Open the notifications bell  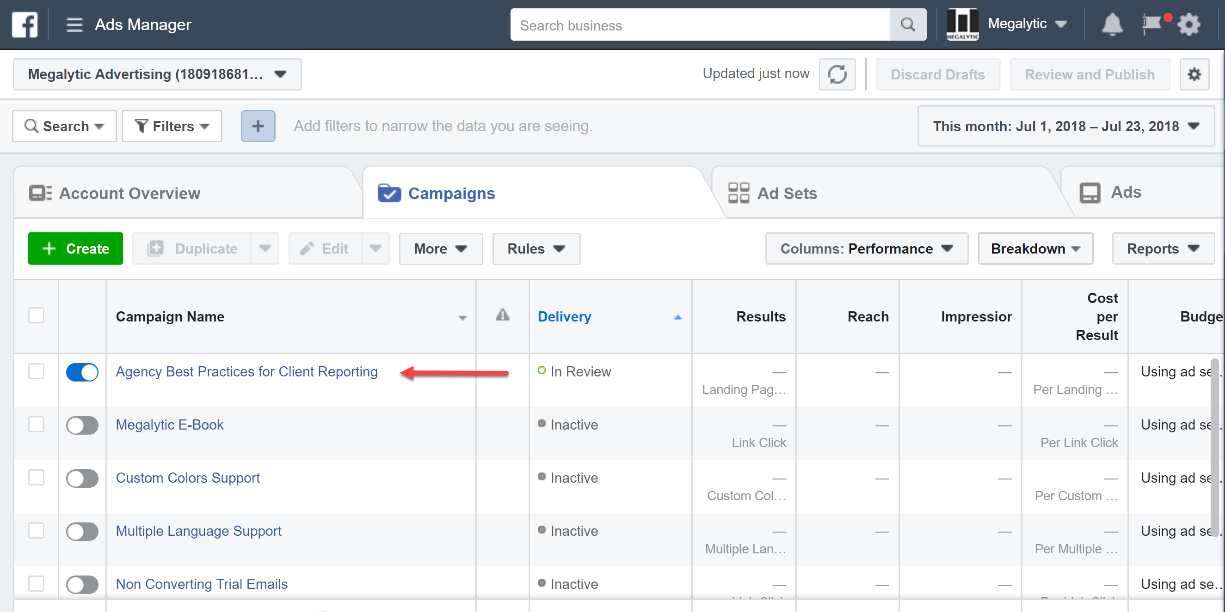click(1112, 24)
